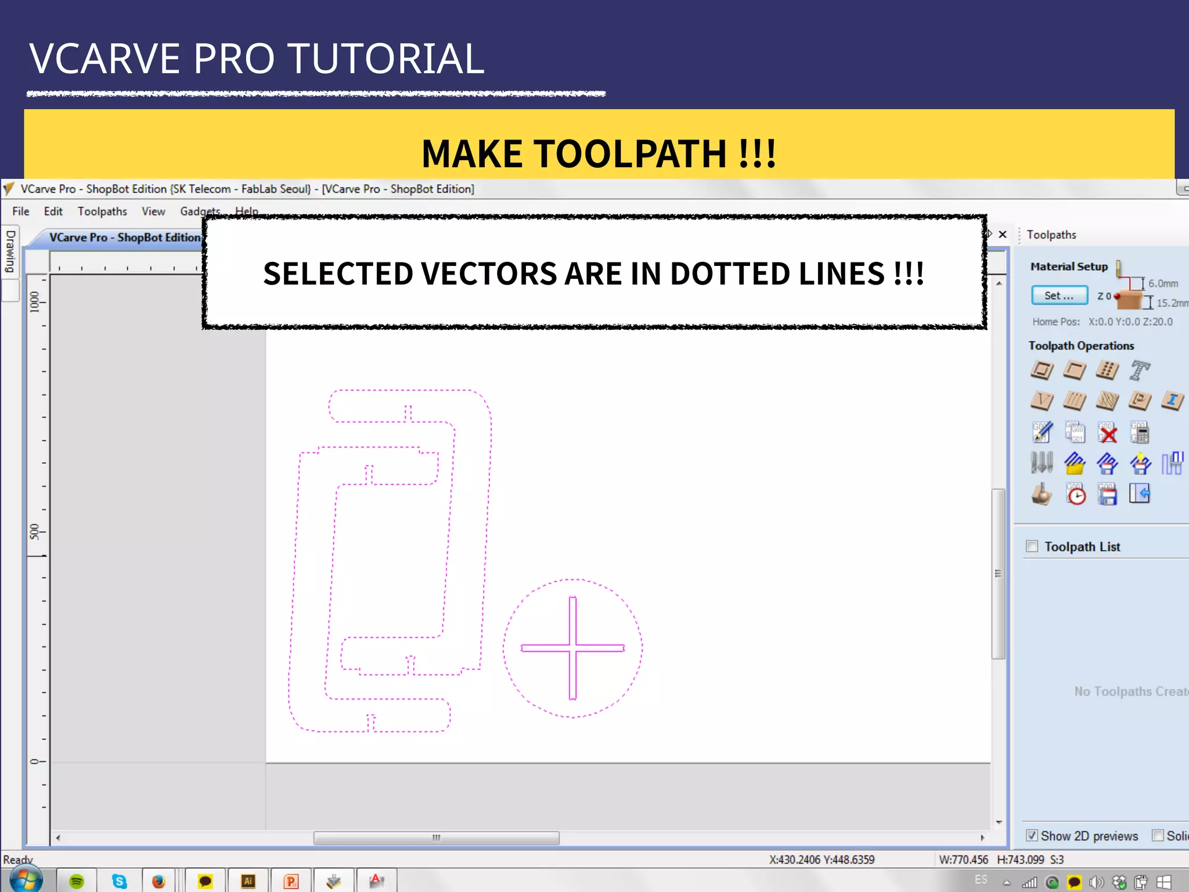1189x892 pixels.
Task: Open the Toolpaths menu
Action: coord(102,211)
